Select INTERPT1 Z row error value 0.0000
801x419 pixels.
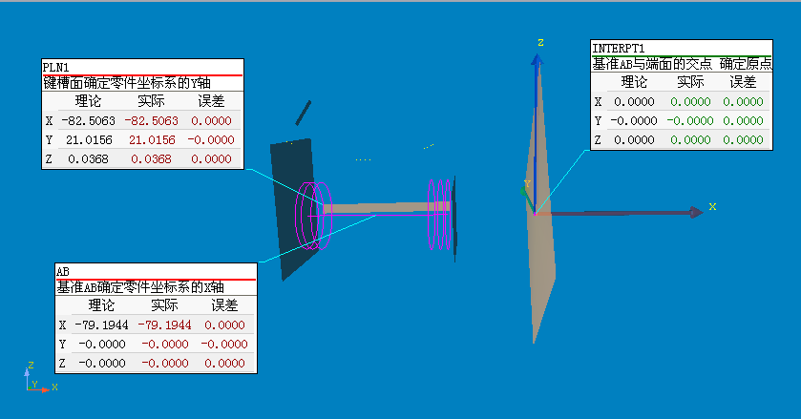point(743,140)
